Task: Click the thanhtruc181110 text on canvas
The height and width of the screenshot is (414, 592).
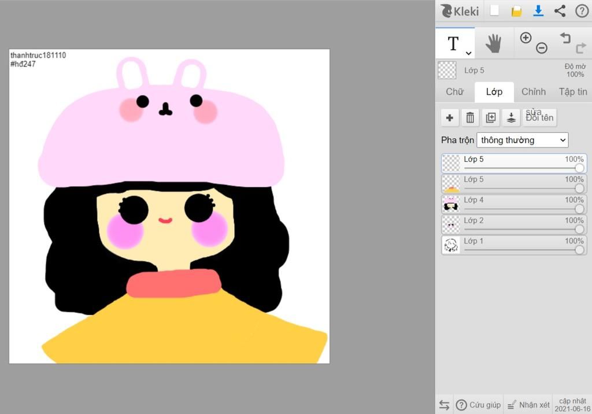Action: click(x=38, y=55)
